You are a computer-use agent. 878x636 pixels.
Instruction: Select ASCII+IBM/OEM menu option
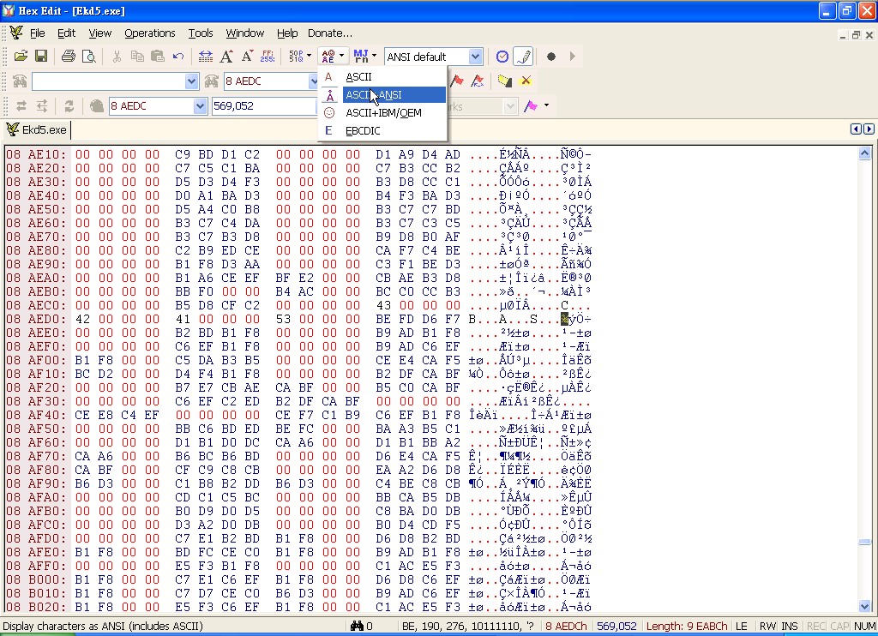point(383,112)
